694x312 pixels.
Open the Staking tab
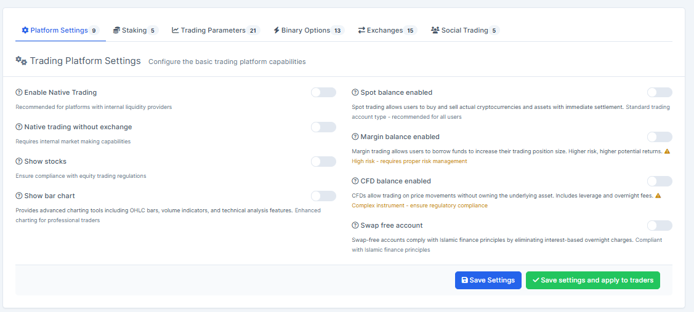click(x=135, y=30)
